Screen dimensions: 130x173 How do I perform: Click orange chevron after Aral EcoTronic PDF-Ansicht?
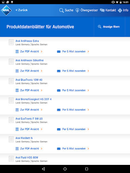tap(42, 129)
